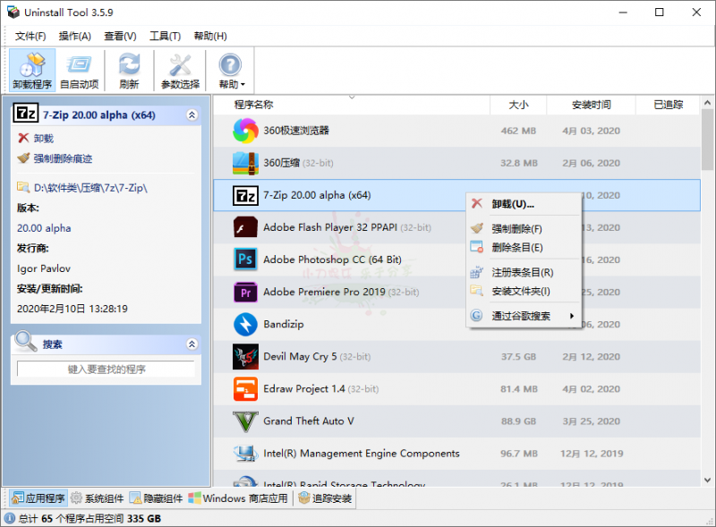Collapse the 搜索 search panel
The height and width of the screenshot is (527, 716).
tap(192, 344)
